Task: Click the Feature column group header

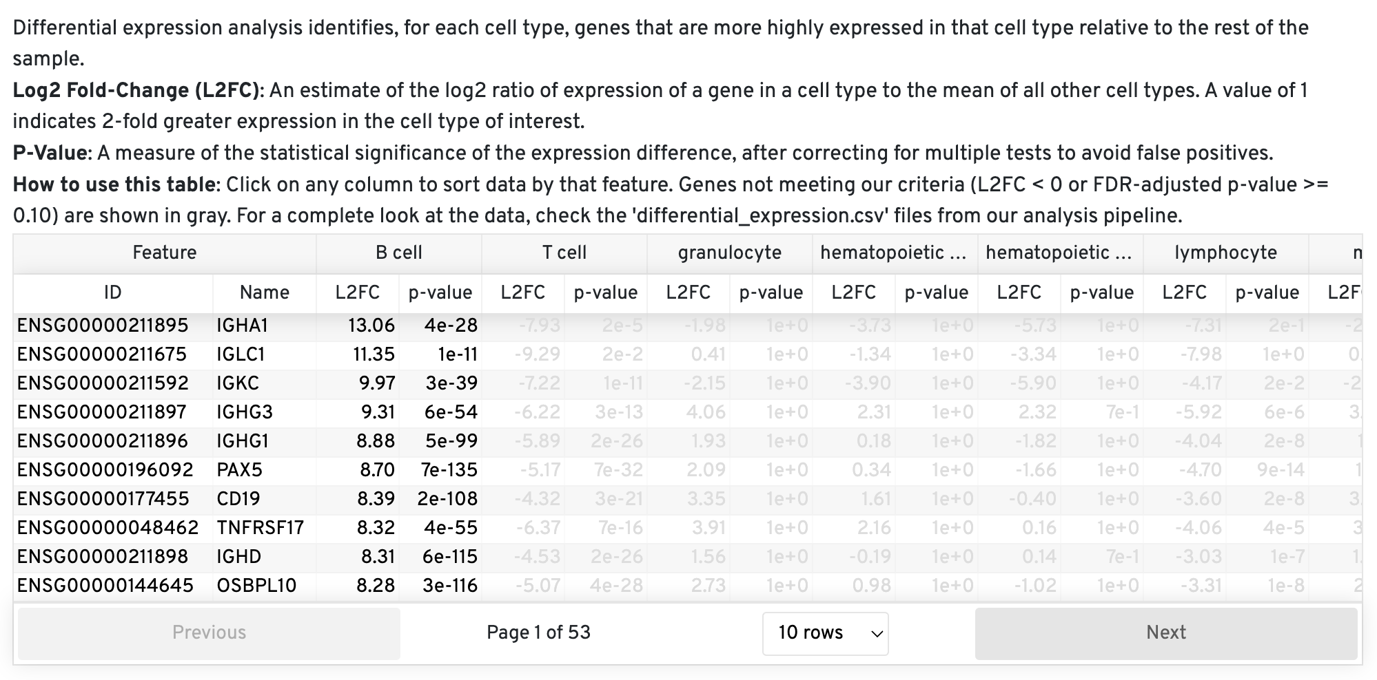Action: [164, 253]
